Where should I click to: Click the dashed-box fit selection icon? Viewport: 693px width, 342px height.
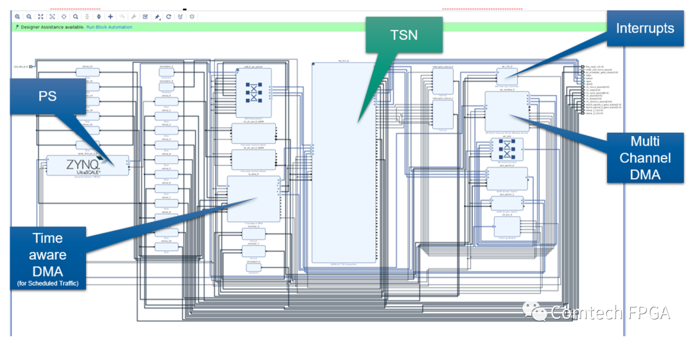pos(52,17)
